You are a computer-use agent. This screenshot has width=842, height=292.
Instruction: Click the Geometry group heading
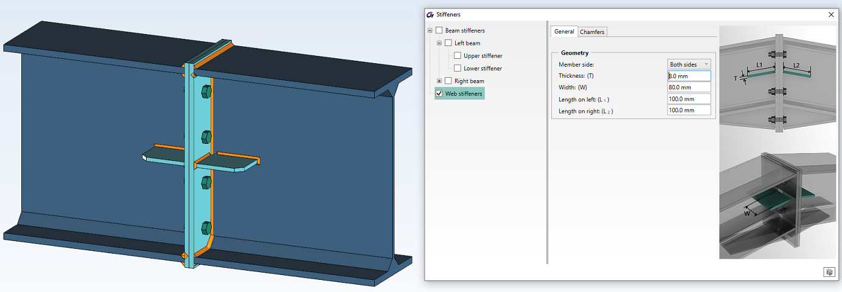click(575, 53)
